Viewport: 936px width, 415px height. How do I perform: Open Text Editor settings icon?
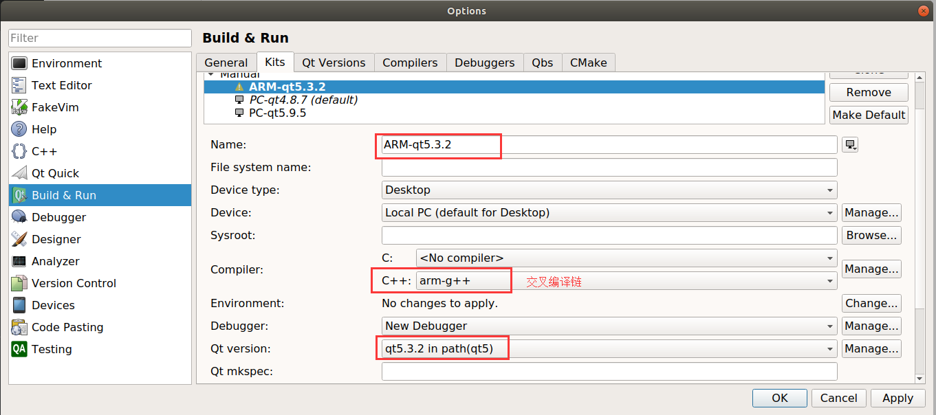[x=19, y=85]
